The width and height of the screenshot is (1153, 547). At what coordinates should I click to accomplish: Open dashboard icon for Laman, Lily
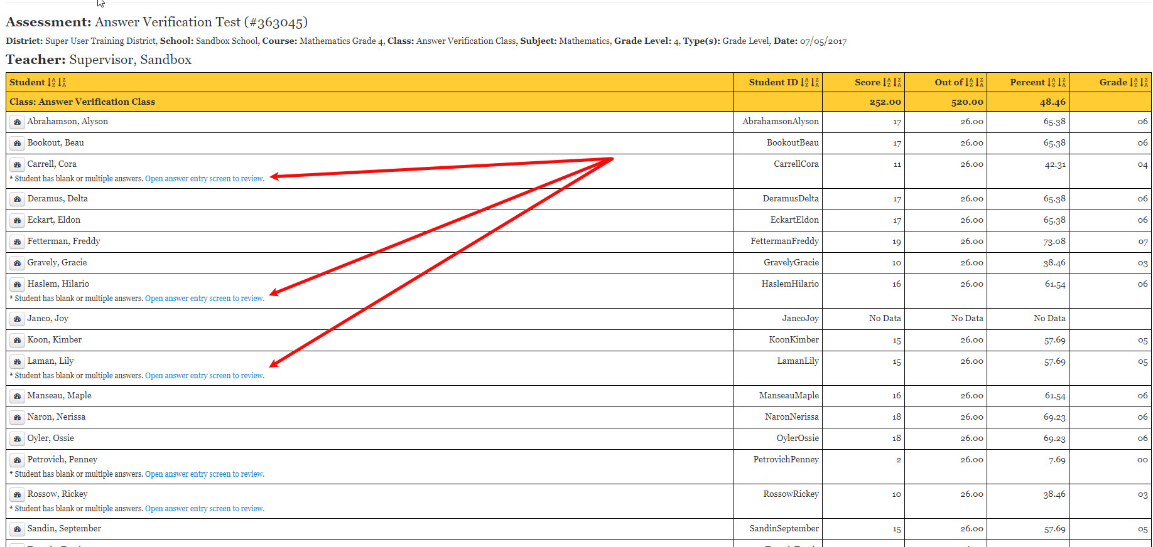point(18,361)
